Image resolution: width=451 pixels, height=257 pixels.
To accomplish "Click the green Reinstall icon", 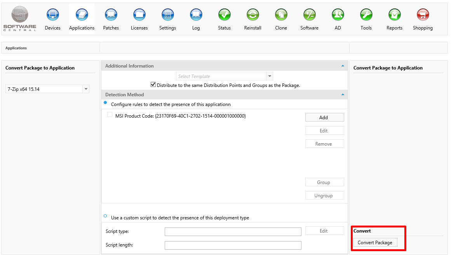I will point(252,16).
